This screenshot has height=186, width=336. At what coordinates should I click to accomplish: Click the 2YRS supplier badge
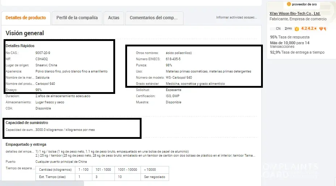coord(288,29)
